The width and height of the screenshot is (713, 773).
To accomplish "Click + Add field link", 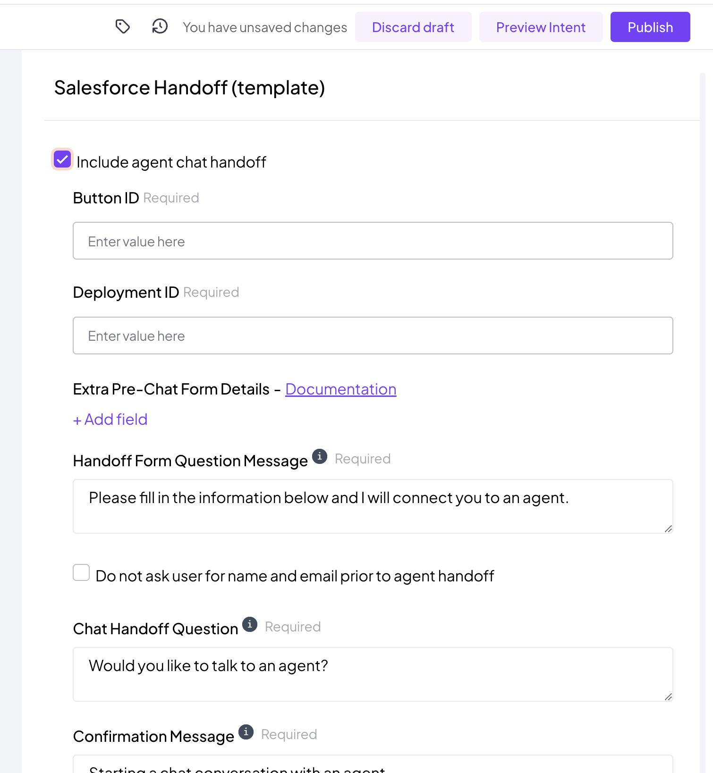I will click(110, 420).
